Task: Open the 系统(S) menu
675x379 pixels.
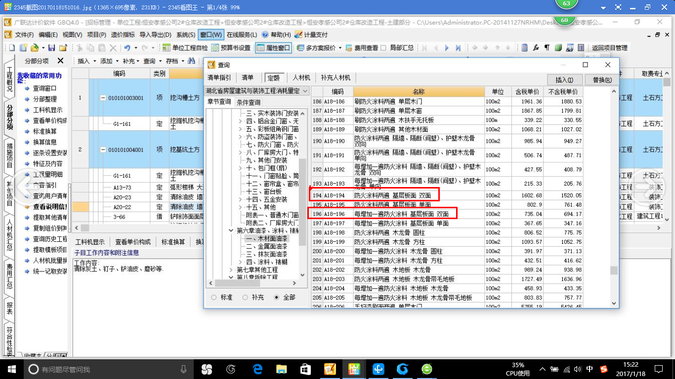Action: [x=186, y=35]
